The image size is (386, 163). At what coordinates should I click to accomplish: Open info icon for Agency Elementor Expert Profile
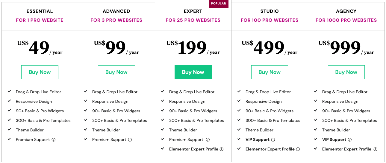[x=376, y=149]
